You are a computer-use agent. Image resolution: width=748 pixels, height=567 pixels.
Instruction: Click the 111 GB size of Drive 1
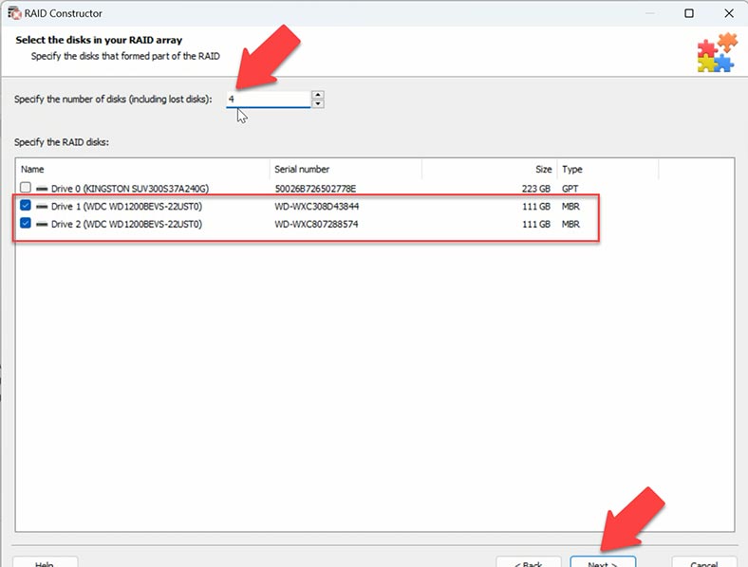point(536,207)
